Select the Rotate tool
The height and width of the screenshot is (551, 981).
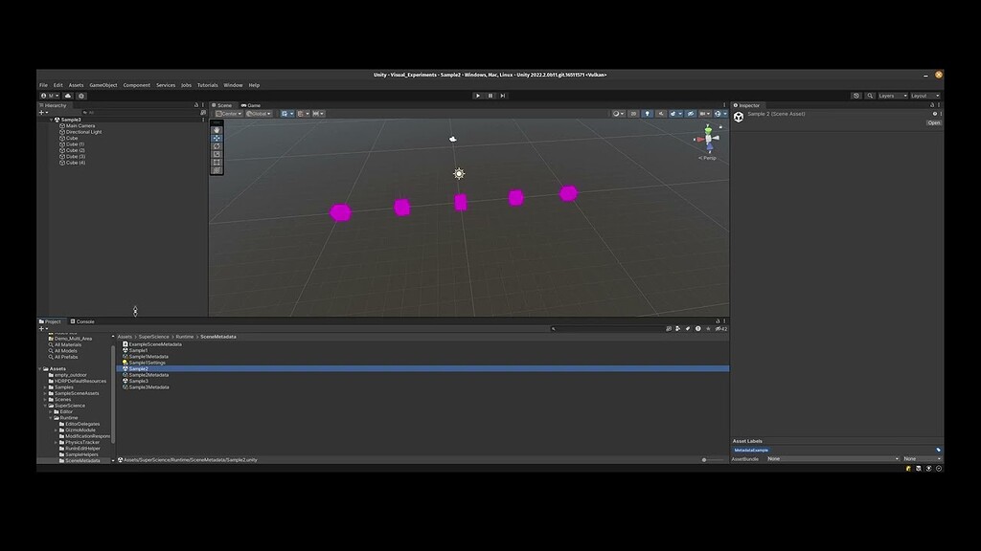[x=217, y=146]
